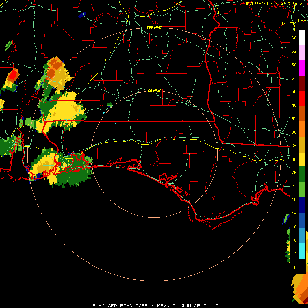Click the yellow legend swatch
Viewport: 308px width, 308px height.
click(x=302, y=159)
